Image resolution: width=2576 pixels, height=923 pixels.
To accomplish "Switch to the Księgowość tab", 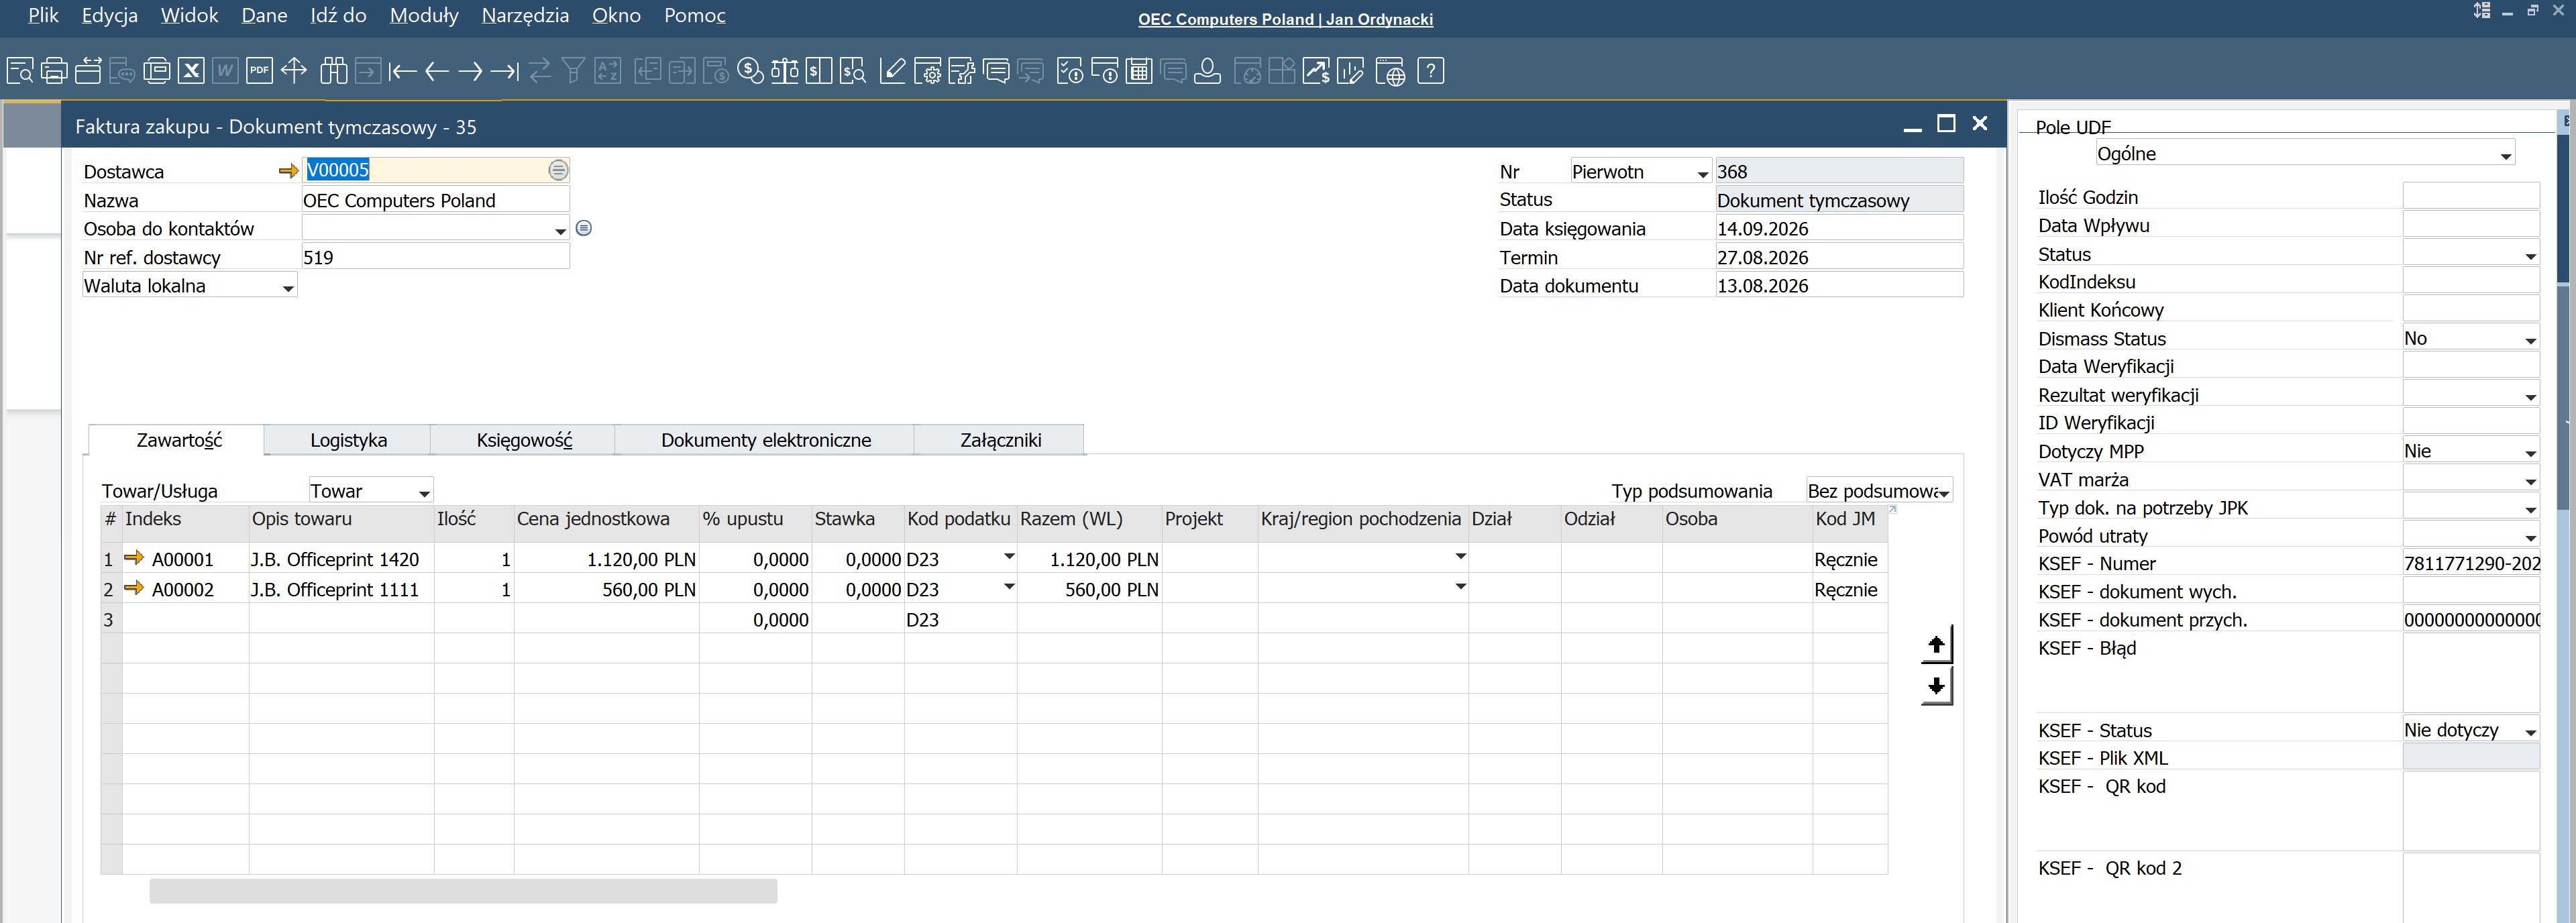I will 523,440.
